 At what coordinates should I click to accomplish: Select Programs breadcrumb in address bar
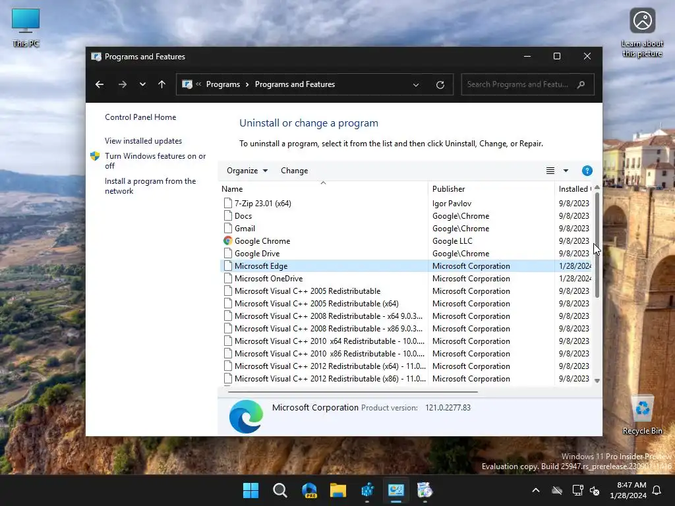point(223,84)
